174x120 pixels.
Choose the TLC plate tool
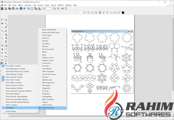tap(6, 60)
